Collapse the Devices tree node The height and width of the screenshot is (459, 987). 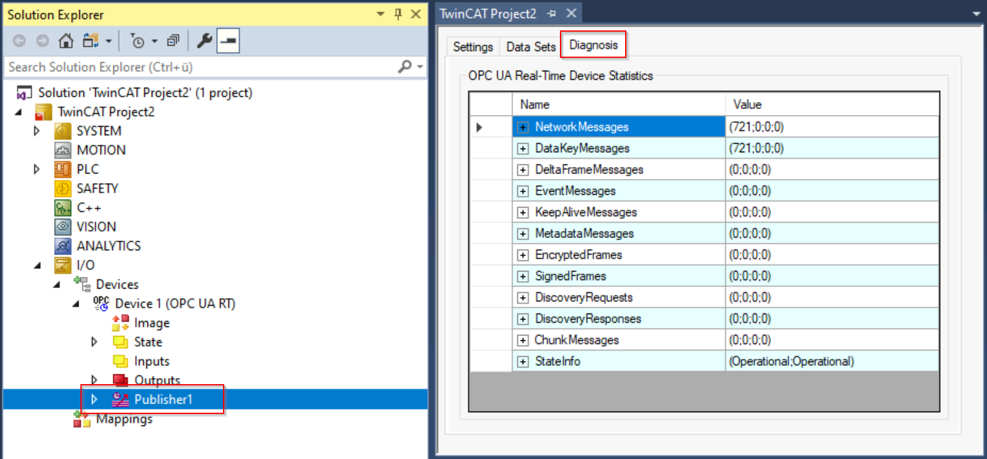56,284
